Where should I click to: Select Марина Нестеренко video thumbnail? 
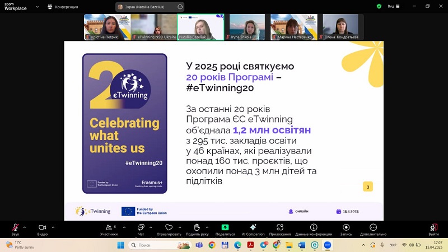click(293, 27)
